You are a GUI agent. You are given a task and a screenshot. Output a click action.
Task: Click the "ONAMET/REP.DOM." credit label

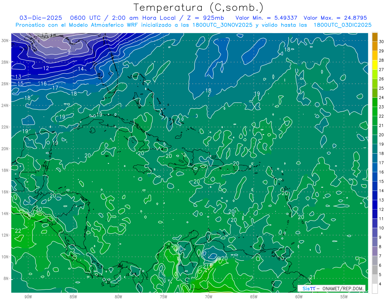(343, 288)
